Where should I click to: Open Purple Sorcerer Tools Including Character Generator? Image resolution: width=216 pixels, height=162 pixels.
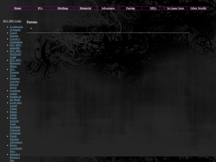(15, 126)
